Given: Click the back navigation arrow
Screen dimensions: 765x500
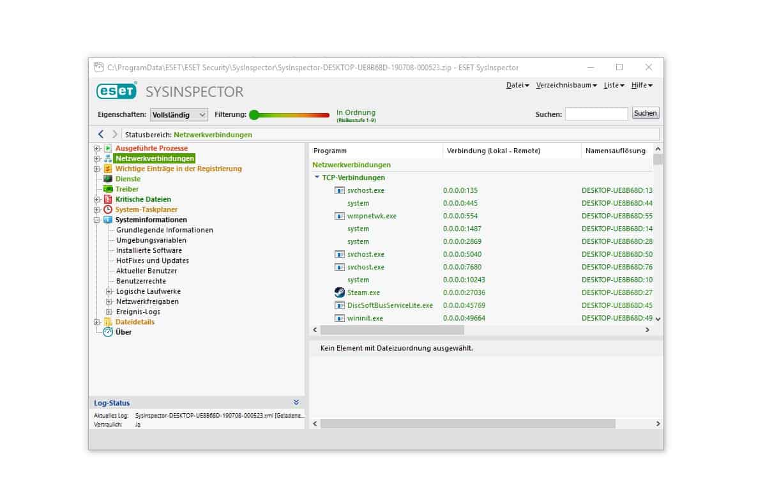Looking at the screenshot, I should [101, 134].
